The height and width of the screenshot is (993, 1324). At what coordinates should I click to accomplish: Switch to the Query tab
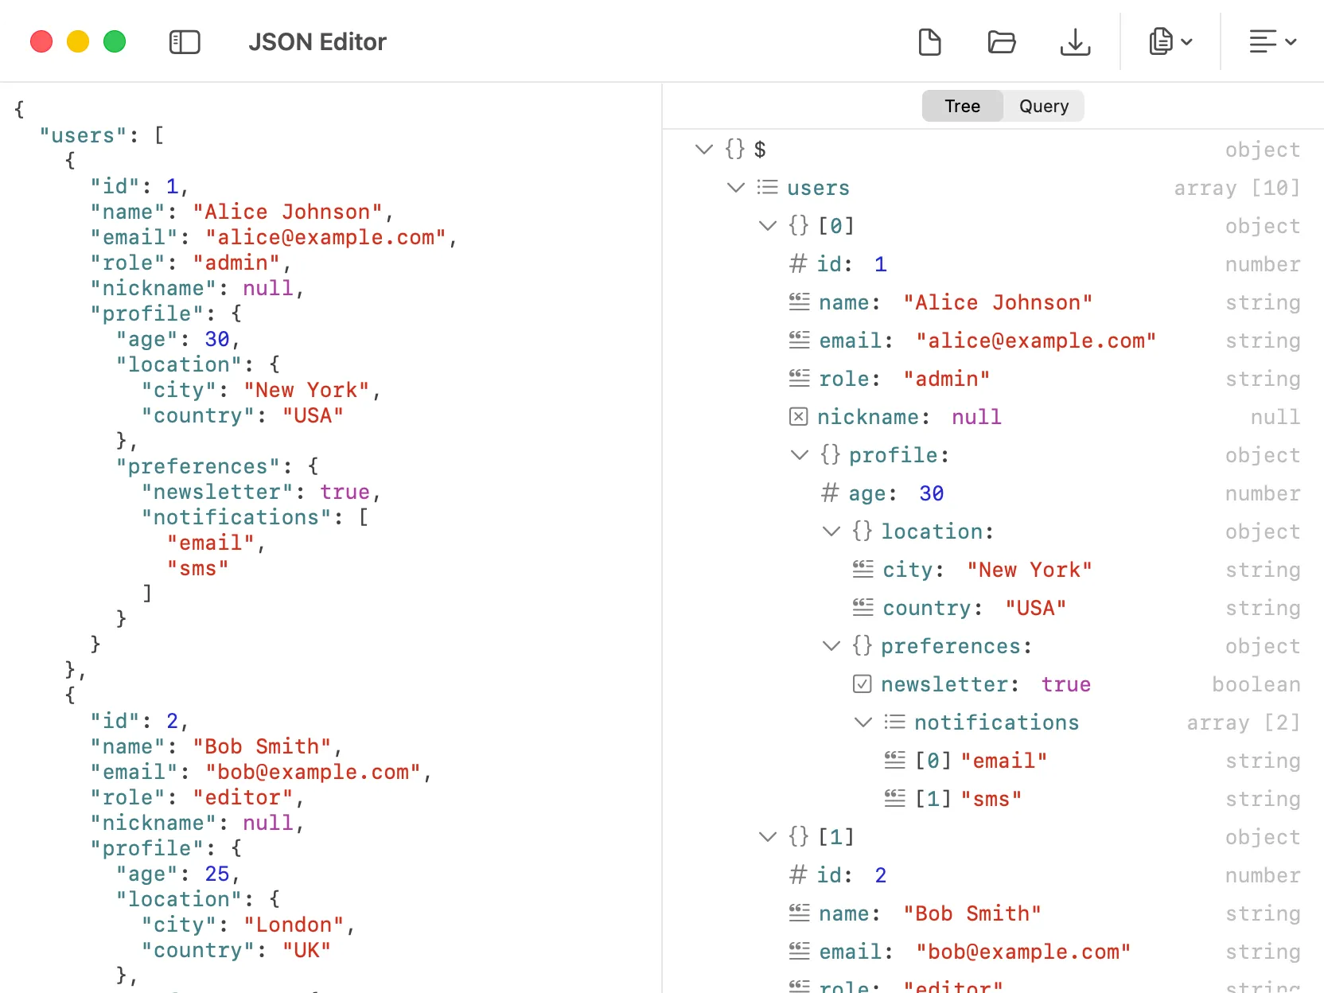1044,106
